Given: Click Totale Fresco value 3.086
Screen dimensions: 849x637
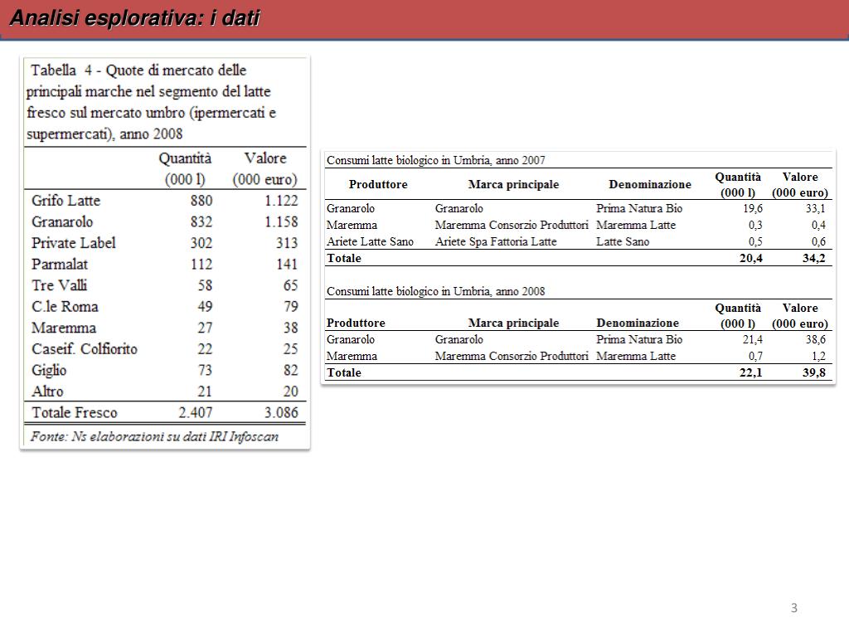Looking at the screenshot, I should pyautogui.click(x=281, y=413).
